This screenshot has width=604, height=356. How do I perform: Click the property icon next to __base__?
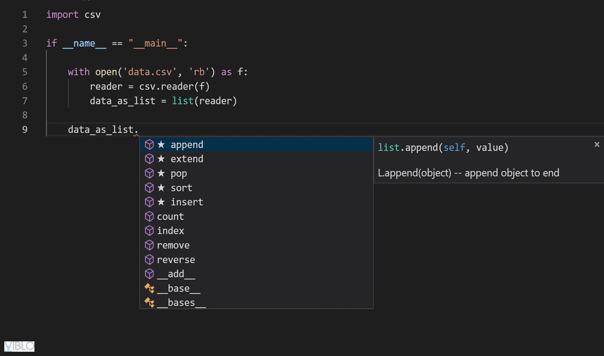[149, 288]
